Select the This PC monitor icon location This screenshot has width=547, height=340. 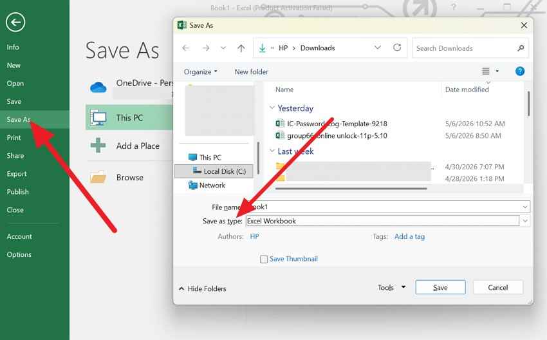pos(98,118)
